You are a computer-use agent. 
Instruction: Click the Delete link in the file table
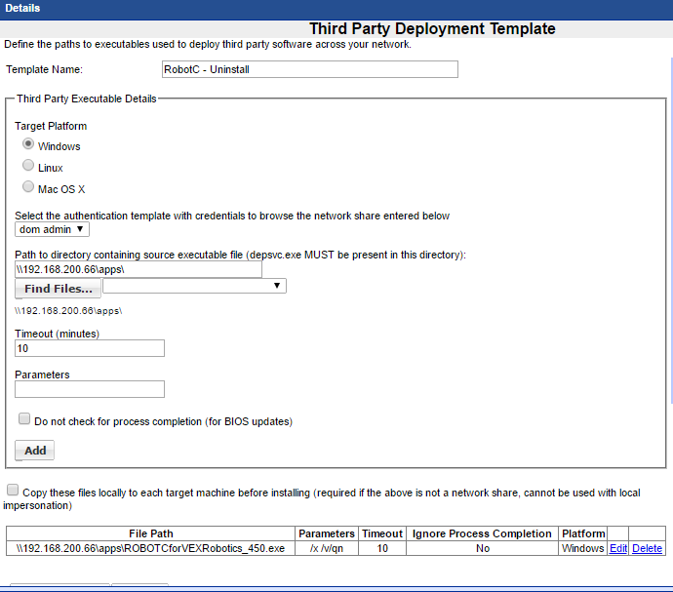[x=647, y=549]
